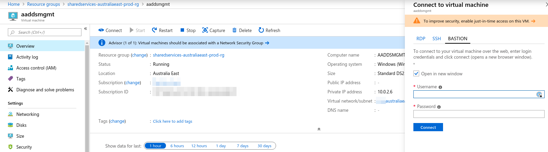Open sharedservices-australiaeast-prod-rg breadcrumb
Viewport: 548px width, 152px height.
[103, 4]
